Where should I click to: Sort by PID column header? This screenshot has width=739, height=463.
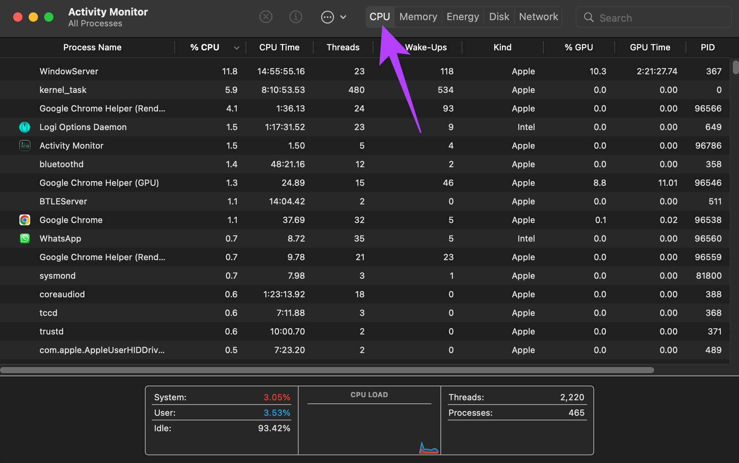coord(708,47)
